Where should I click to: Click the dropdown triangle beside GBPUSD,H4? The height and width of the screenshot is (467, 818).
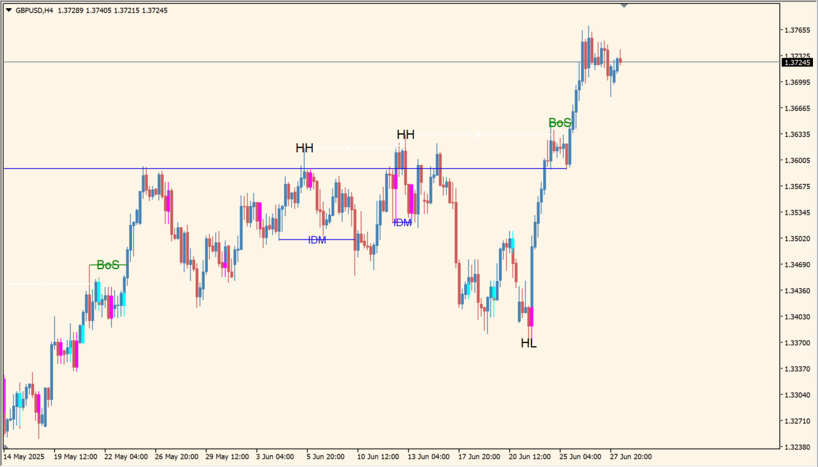[x=8, y=10]
